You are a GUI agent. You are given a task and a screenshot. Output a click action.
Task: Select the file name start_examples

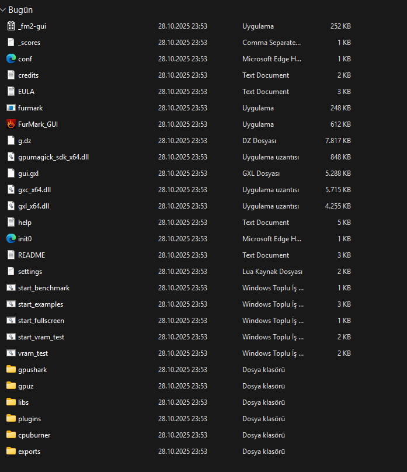click(41, 304)
